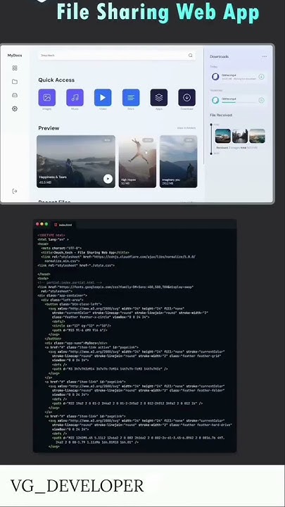Click the Downloads panel heading

[x=219, y=56]
